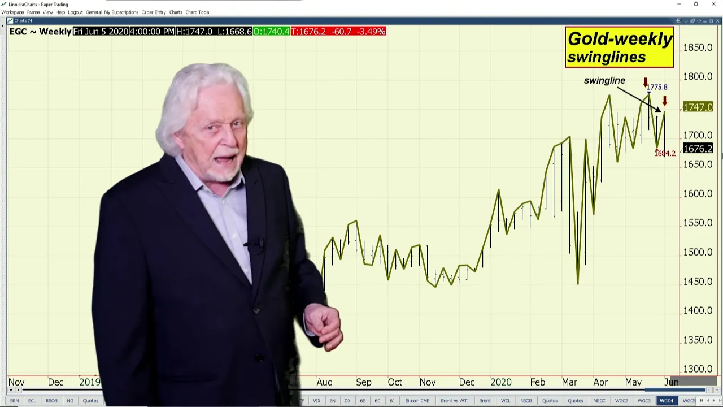Open the Help menu

[x=60, y=12]
